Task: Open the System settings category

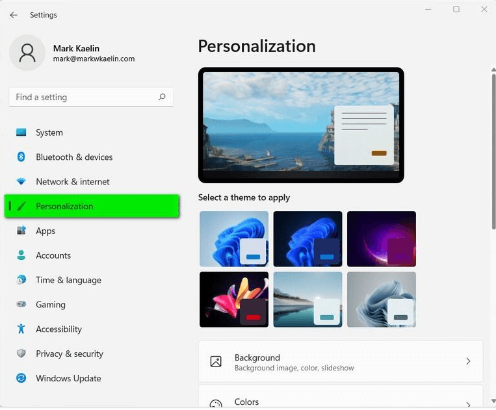Action: (92, 133)
